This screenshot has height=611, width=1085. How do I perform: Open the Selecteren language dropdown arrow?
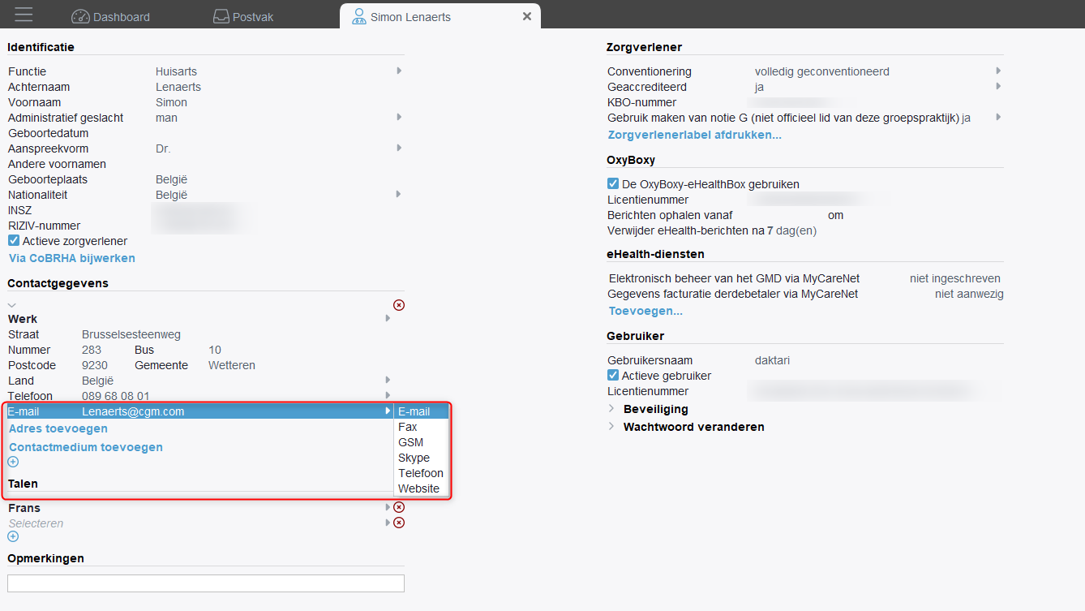pos(388,523)
